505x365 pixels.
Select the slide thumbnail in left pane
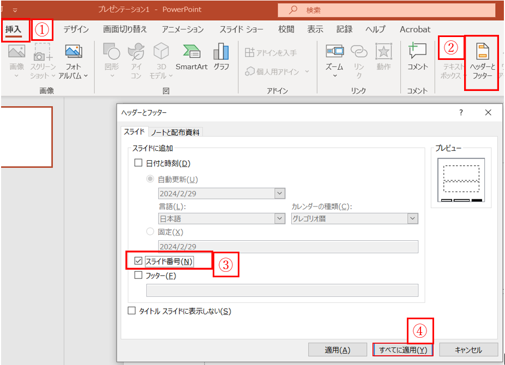[x=26, y=137]
